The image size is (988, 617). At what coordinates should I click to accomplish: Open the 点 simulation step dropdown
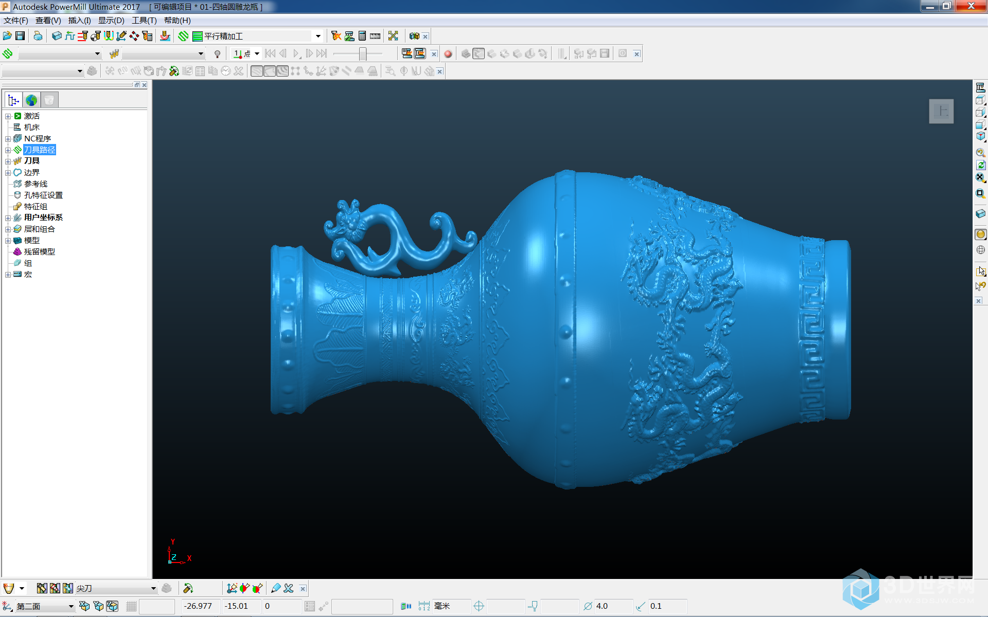[257, 54]
